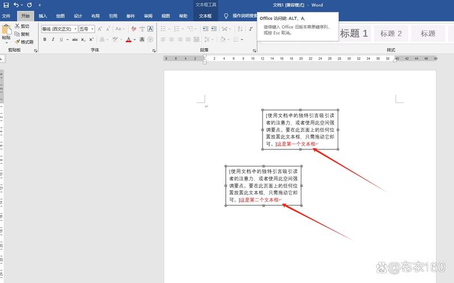
Task: Open the 段落 dialog launcher
Action: click(x=254, y=51)
